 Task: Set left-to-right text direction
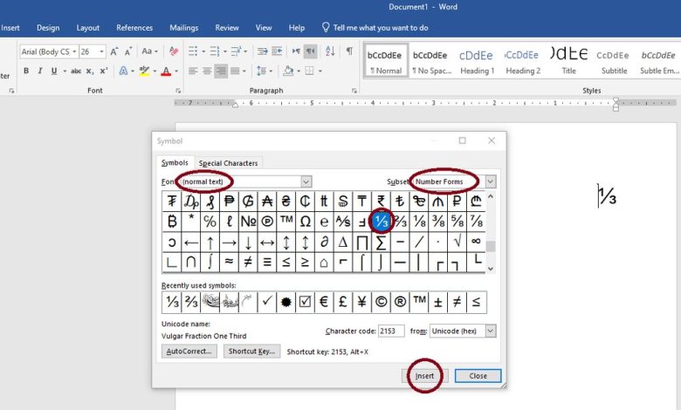point(296,51)
